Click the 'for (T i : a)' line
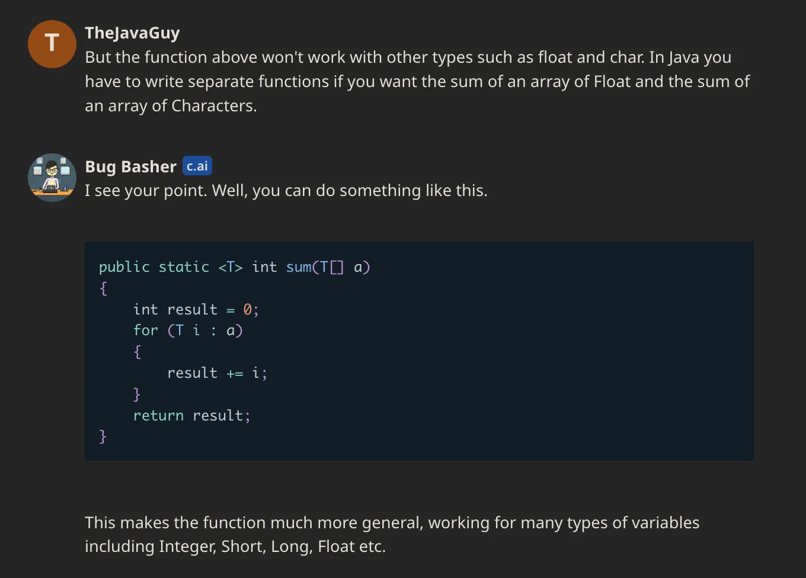 (x=188, y=330)
